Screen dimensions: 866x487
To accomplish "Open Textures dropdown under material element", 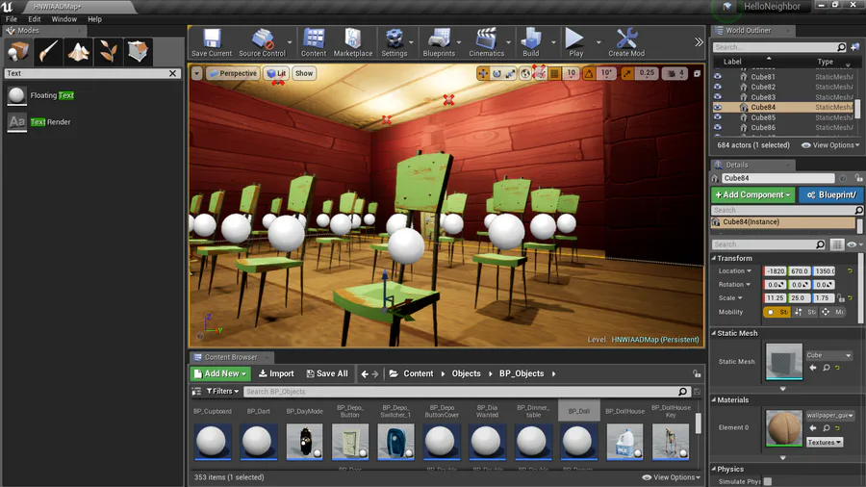I will 824,443.
